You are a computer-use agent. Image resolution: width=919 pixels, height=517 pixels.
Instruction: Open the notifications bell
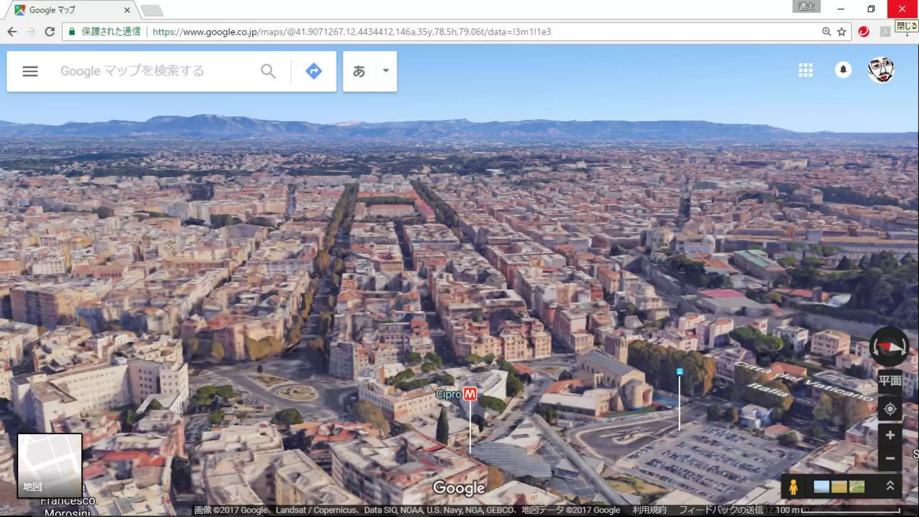pos(843,70)
